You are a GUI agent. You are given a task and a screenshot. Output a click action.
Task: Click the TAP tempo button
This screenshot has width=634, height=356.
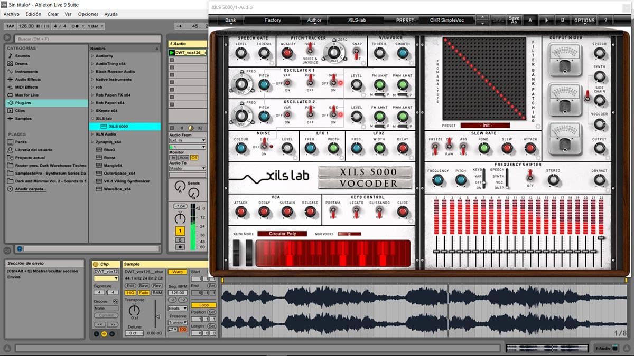coord(10,26)
